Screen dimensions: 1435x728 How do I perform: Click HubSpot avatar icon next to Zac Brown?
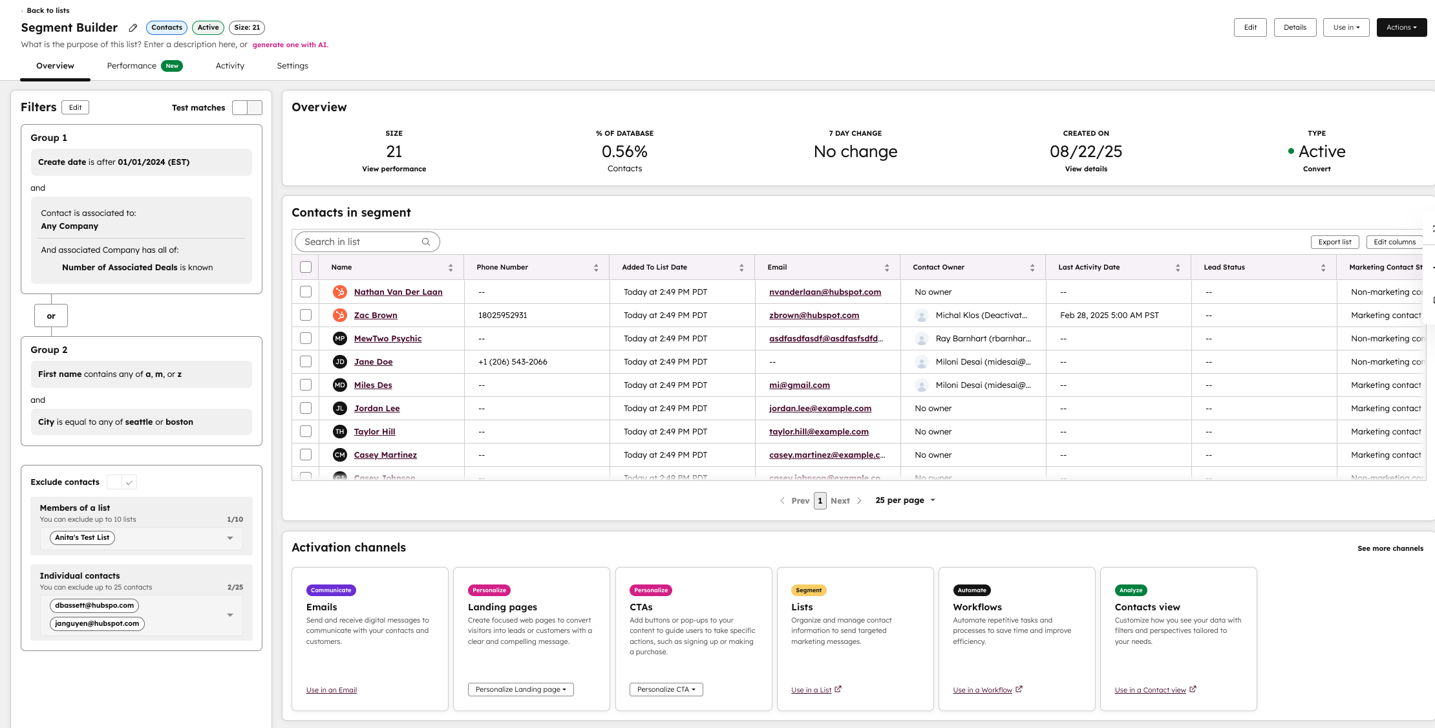tap(340, 316)
